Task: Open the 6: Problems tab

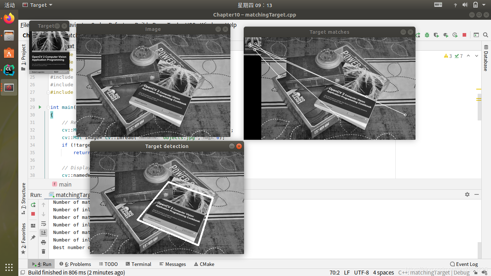Action: pos(75,264)
